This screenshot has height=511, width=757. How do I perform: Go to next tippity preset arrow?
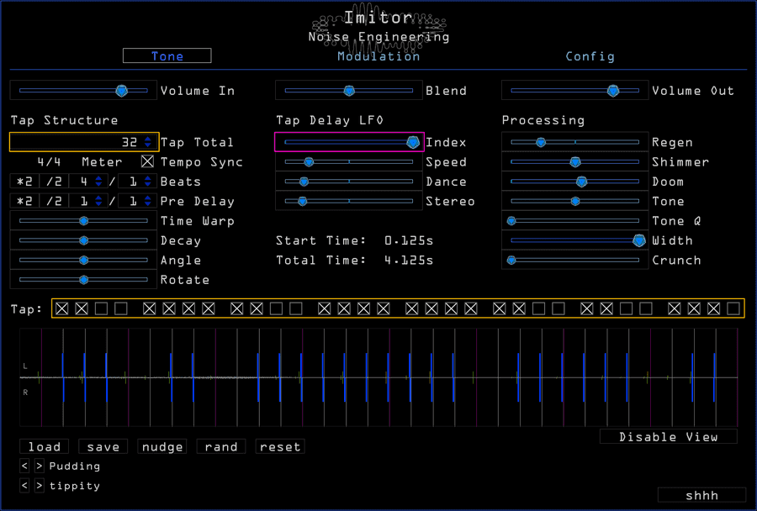(x=40, y=486)
